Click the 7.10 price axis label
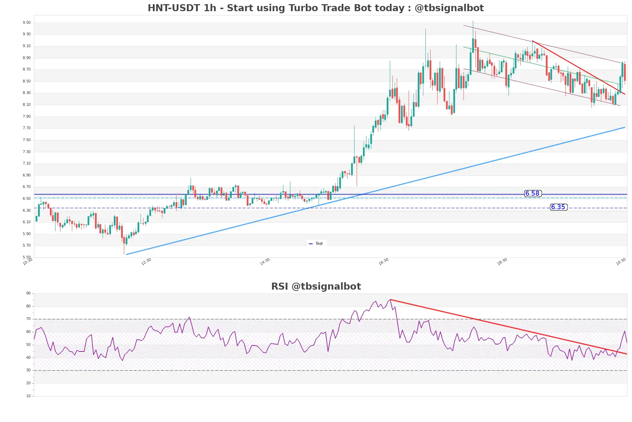 click(x=27, y=163)
